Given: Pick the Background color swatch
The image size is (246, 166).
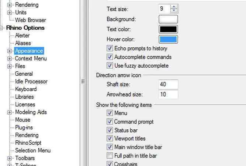Looking at the screenshot, I should (168, 19).
